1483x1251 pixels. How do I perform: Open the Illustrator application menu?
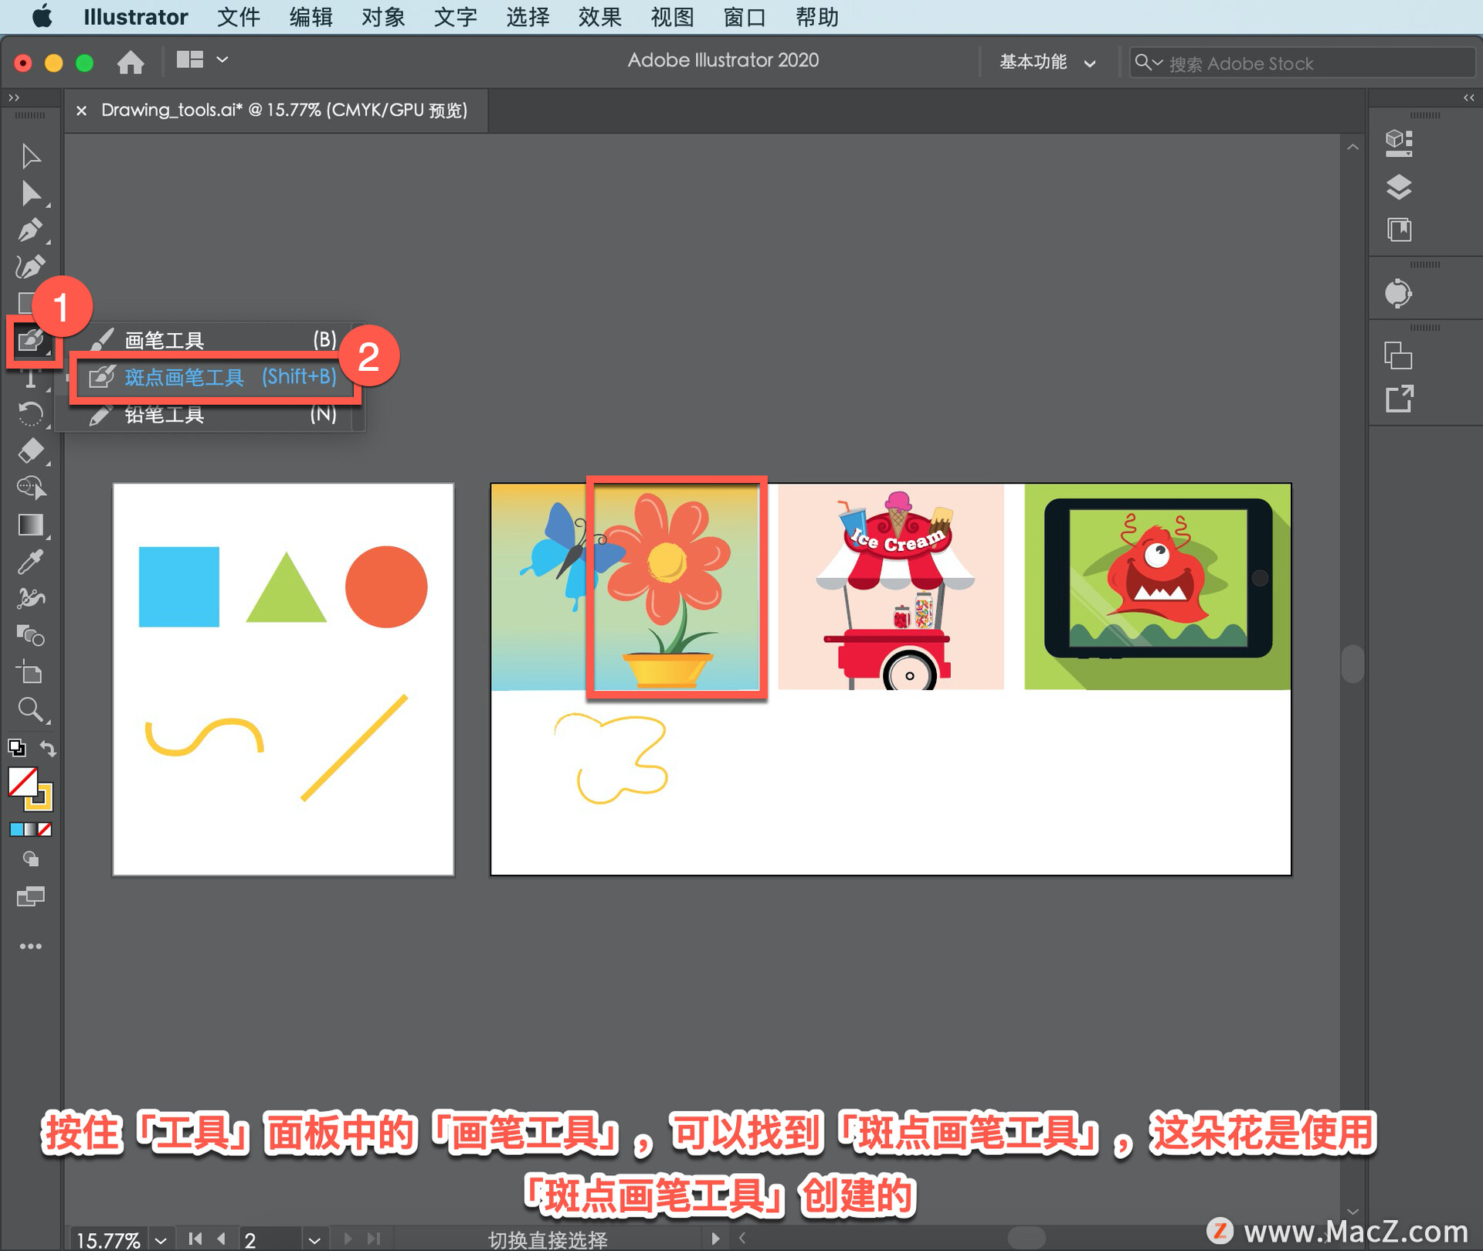tap(135, 16)
